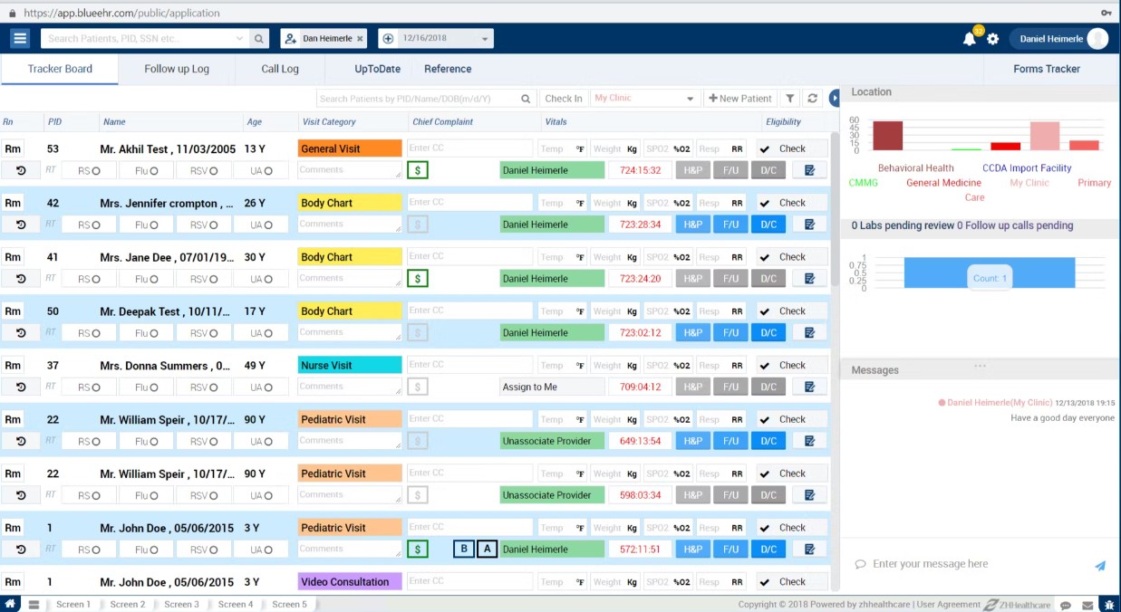
Task: Open the 12/16/2018 date dropdown
Action: click(486, 39)
